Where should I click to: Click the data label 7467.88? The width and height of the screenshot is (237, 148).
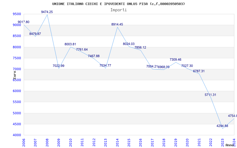point(94,56)
